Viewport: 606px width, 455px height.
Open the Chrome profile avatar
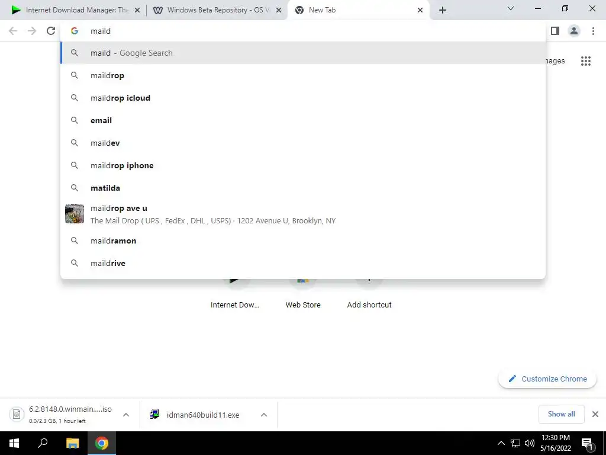[x=574, y=31]
